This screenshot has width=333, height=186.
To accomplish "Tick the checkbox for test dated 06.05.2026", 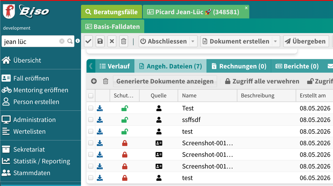I will (91, 178).
